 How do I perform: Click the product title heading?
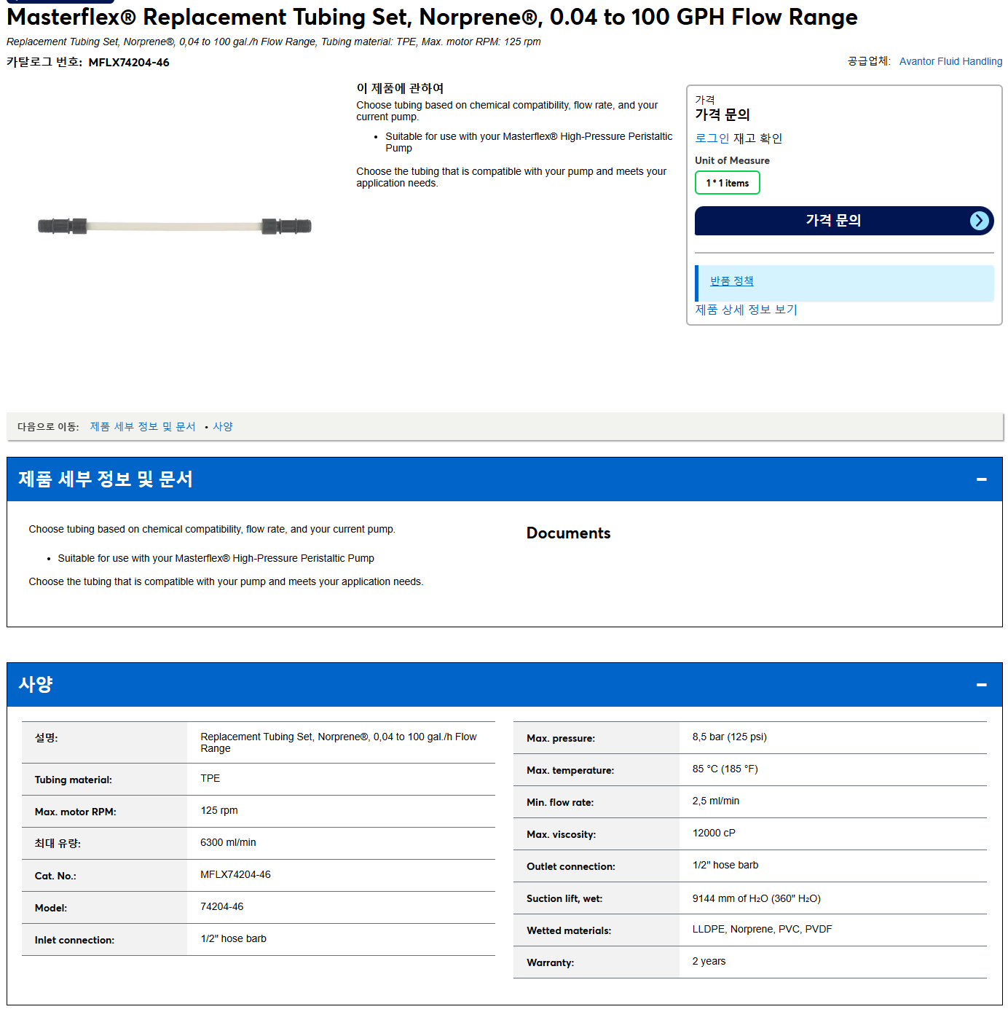point(432,17)
